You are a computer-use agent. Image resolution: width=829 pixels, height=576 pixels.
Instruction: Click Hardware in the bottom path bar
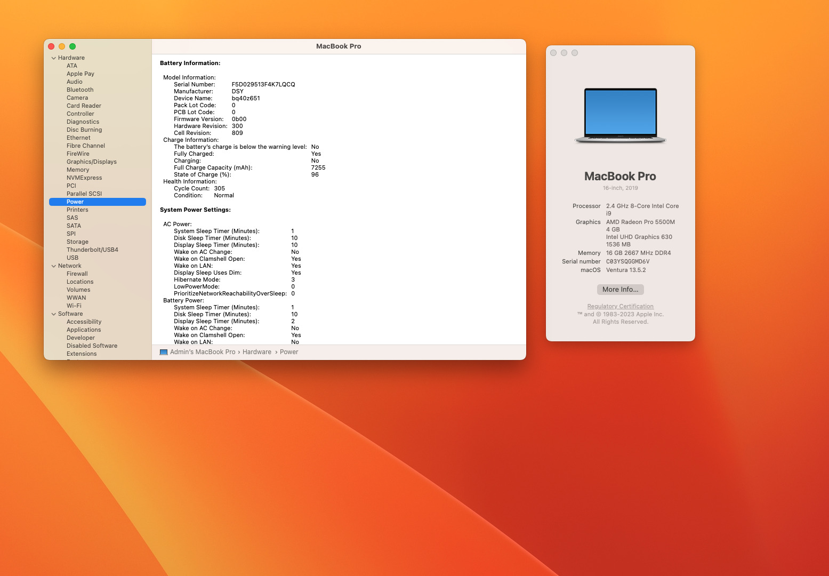pyautogui.click(x=257, y=352)
